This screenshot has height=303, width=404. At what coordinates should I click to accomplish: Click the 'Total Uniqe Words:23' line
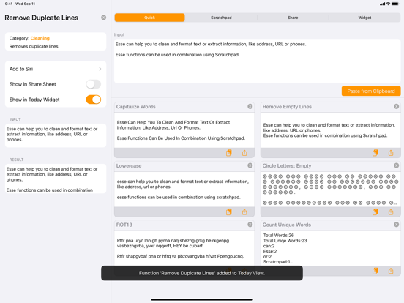[x=285, y=241]
